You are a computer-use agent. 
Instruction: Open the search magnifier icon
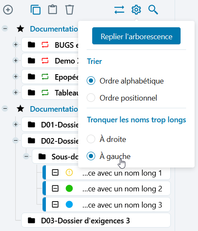click(153, 10)
